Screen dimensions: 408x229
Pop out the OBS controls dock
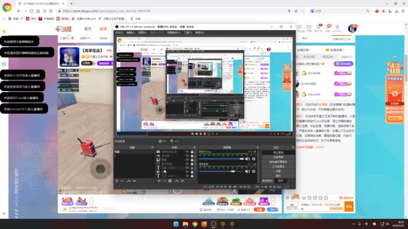pyautogui.click(x=293, y=147)
